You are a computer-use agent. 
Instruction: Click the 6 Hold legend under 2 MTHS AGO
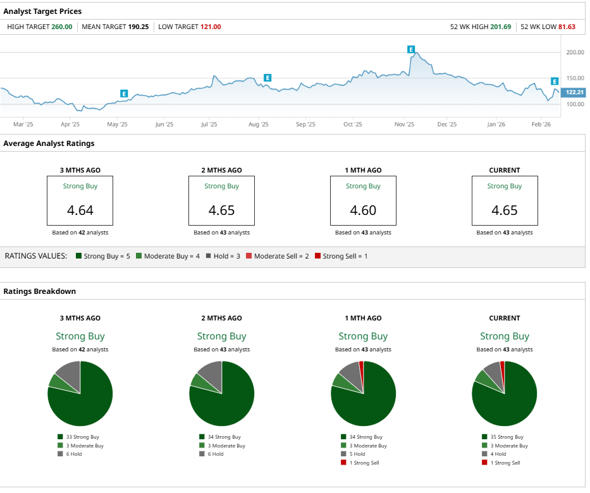[217, 454]
